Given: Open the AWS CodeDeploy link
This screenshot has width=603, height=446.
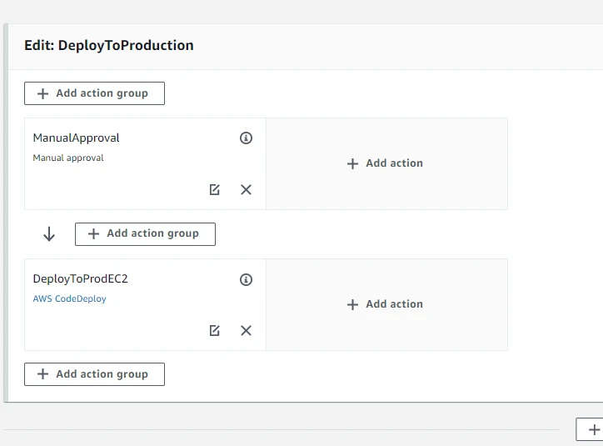Looking at the screenshot, I should [x=69, y=298].
